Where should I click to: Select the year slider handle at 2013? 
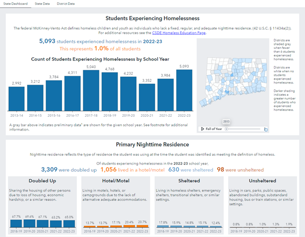(x=226, y=129)
